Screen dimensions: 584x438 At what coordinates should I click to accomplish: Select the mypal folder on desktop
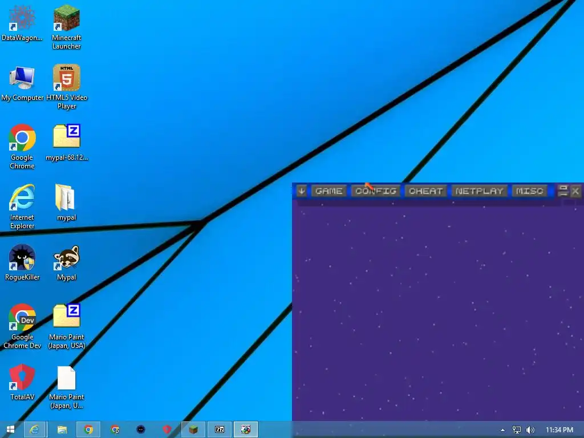coord(66,202)
